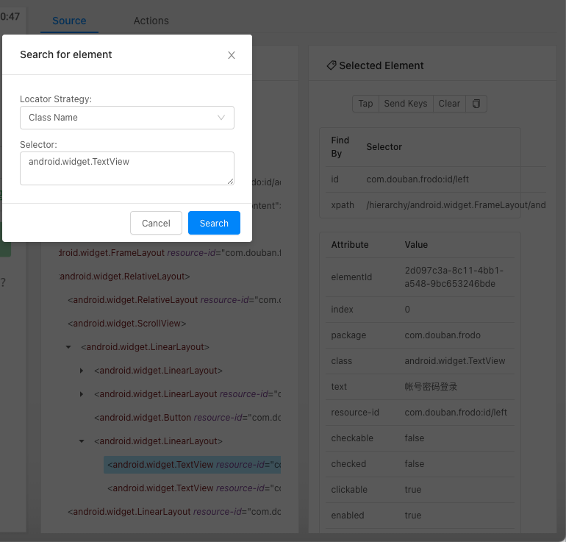Image resolution: width=566 pixels, height=542 pixels.
Task: Select the android.widget.ScrollView tree node
Action: [x=126, y=324]
